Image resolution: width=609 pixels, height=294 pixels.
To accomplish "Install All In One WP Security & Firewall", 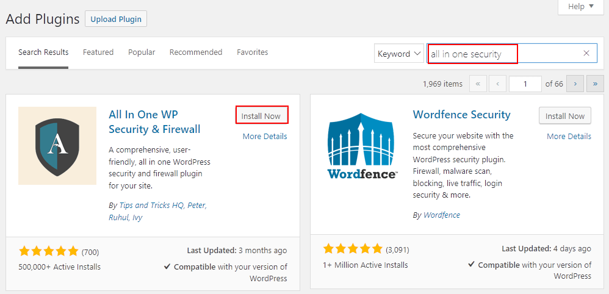I will click(261, 116).
